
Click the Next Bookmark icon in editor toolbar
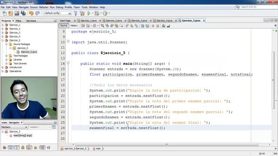coord(132,26)
